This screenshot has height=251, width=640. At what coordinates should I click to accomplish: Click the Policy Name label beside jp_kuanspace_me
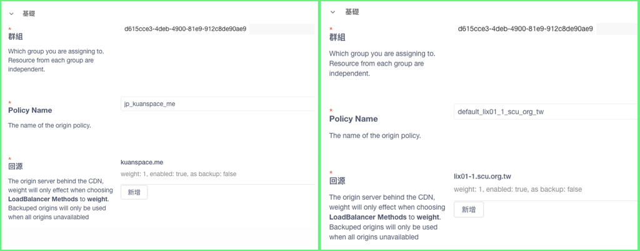[x=29, y=110]
